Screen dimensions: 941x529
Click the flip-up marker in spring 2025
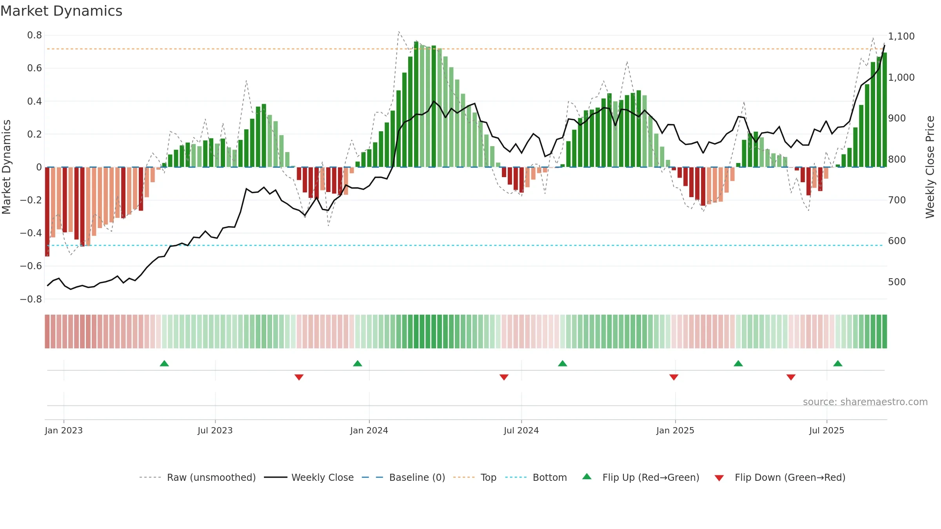[x=738, y=363]
